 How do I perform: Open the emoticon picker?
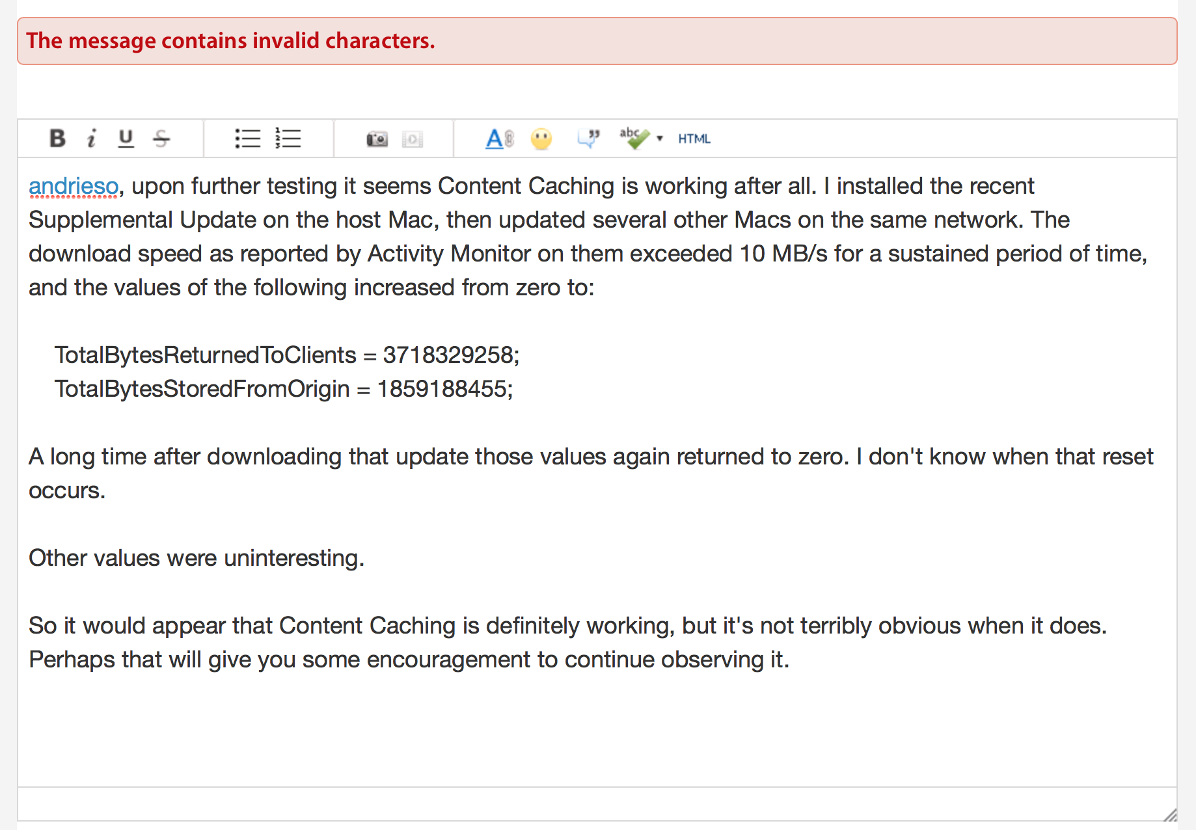541,139
